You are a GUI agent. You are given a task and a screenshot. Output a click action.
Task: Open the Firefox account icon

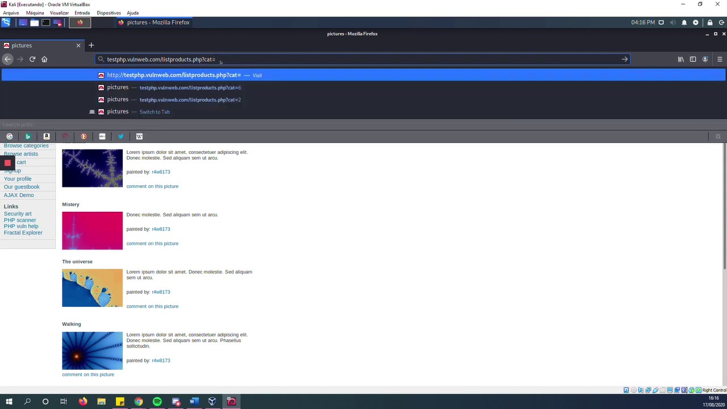pos(705,59)
